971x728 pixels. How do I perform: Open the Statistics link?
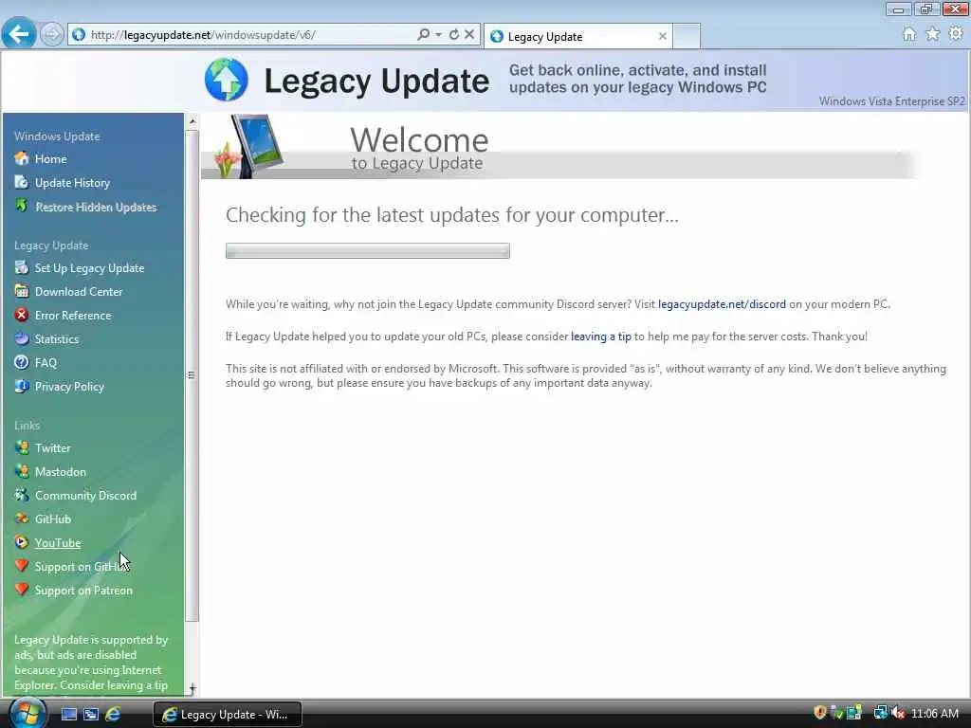click(x=56, y=339)
